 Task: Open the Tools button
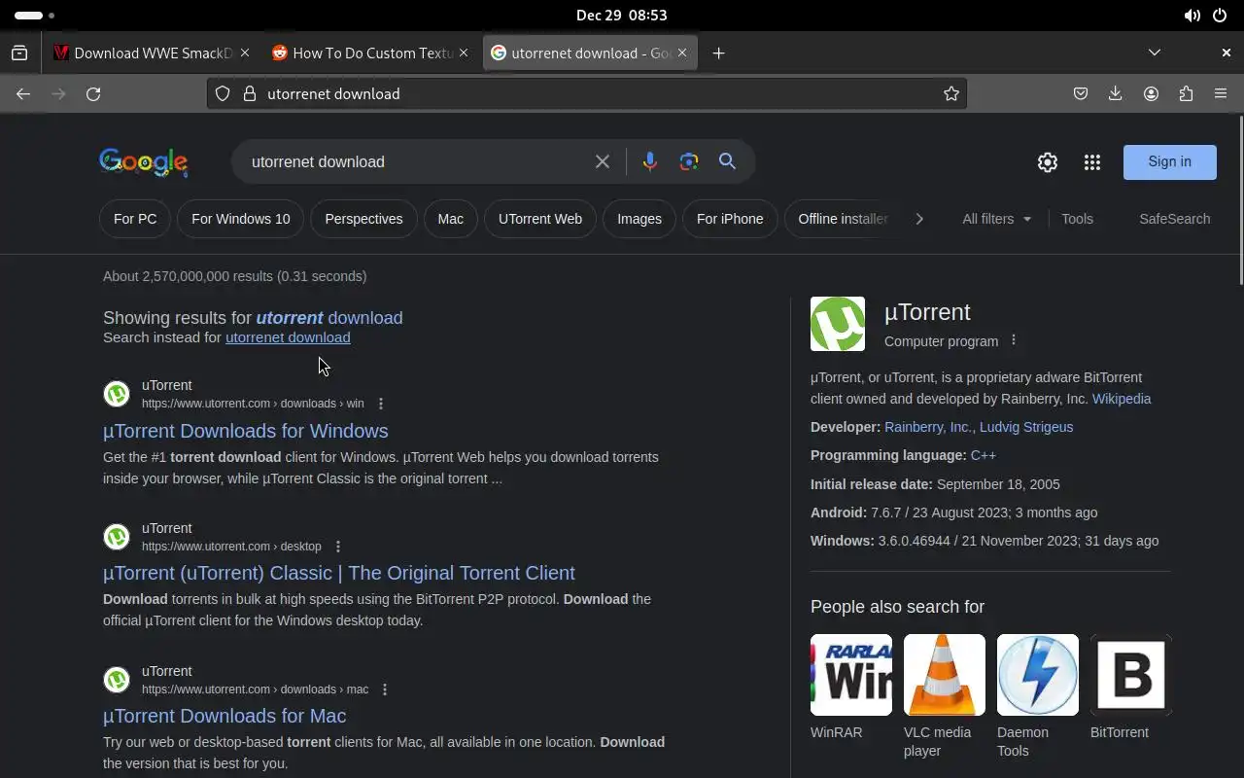point(1077,219)
